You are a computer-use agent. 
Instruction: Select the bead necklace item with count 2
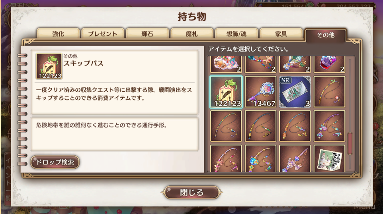(x=261, y=64)
